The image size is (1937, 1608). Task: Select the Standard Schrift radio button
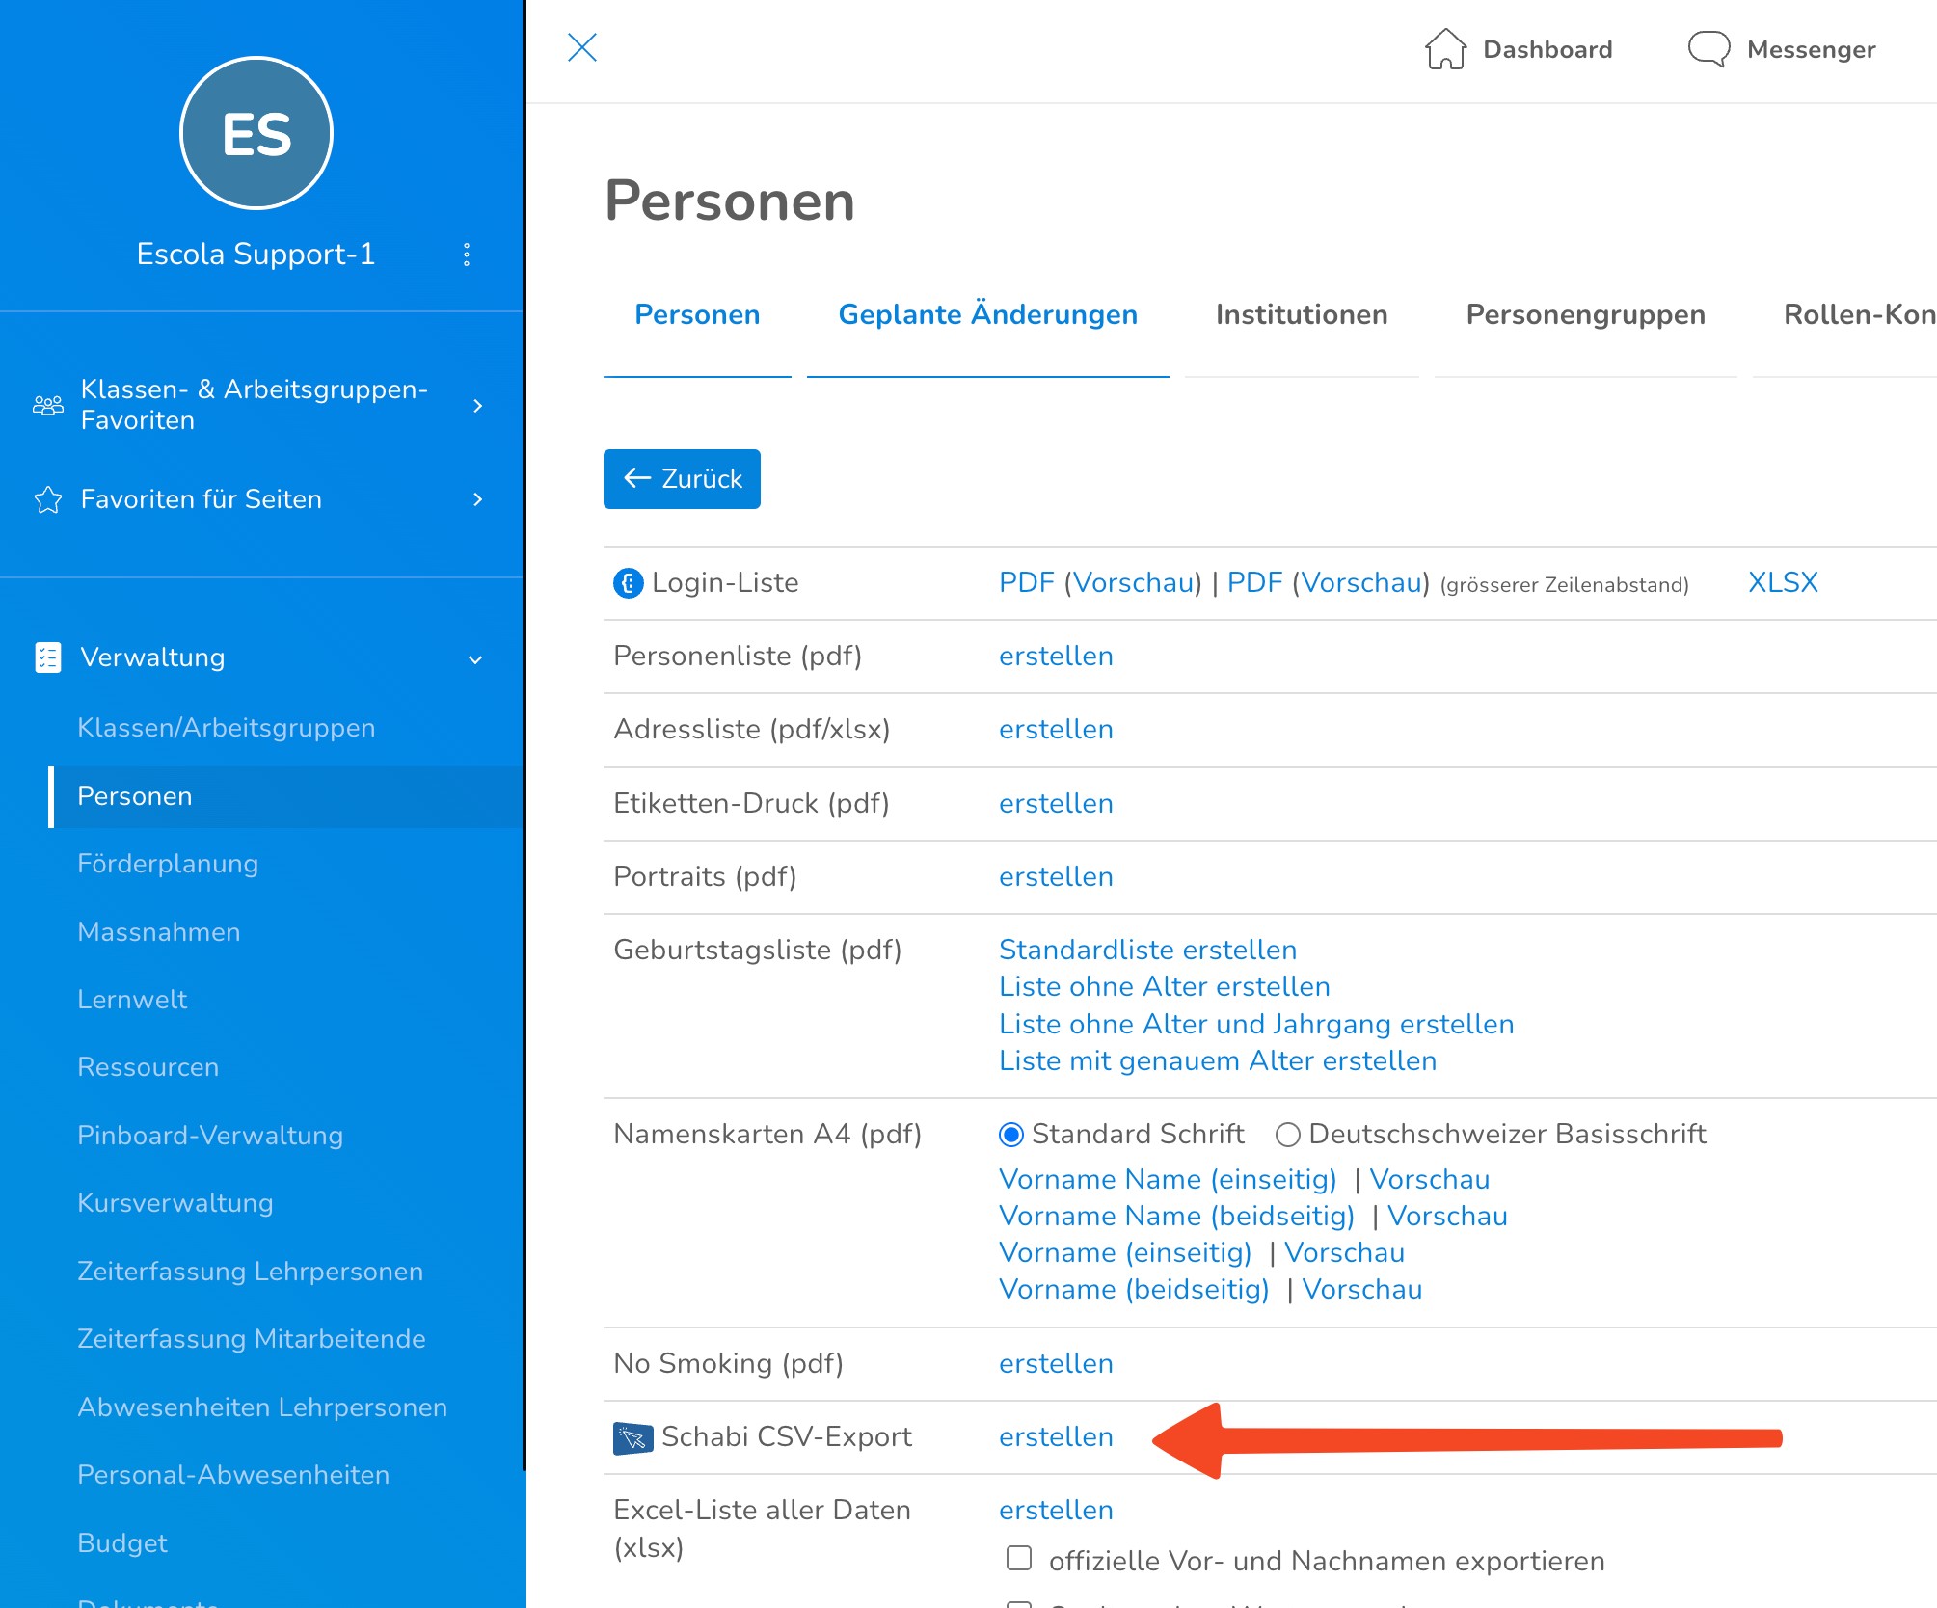pyautogui.click(x=1011, y=1135)
